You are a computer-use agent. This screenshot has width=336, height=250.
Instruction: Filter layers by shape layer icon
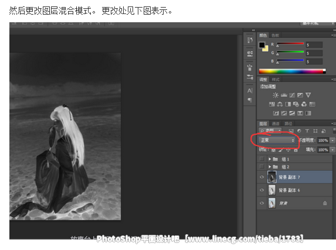point(315,131)
